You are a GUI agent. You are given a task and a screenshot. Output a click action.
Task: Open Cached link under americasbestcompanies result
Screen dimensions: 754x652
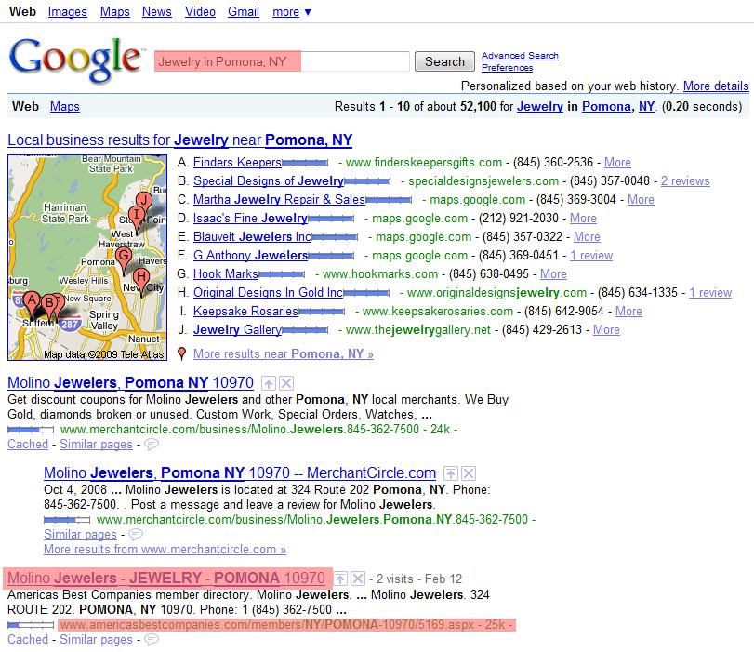pos(28,640)
